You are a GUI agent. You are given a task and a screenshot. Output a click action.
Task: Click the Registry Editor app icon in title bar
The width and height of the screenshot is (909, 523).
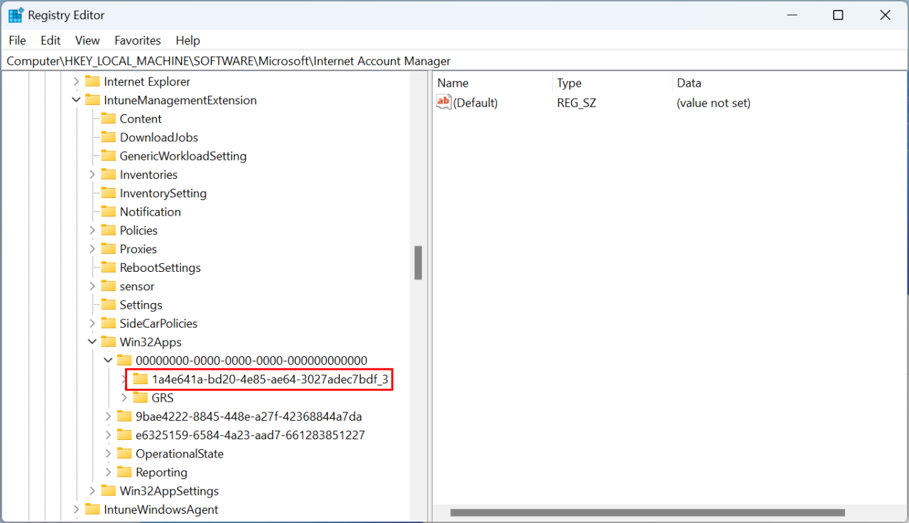click(x=16, y=15)
